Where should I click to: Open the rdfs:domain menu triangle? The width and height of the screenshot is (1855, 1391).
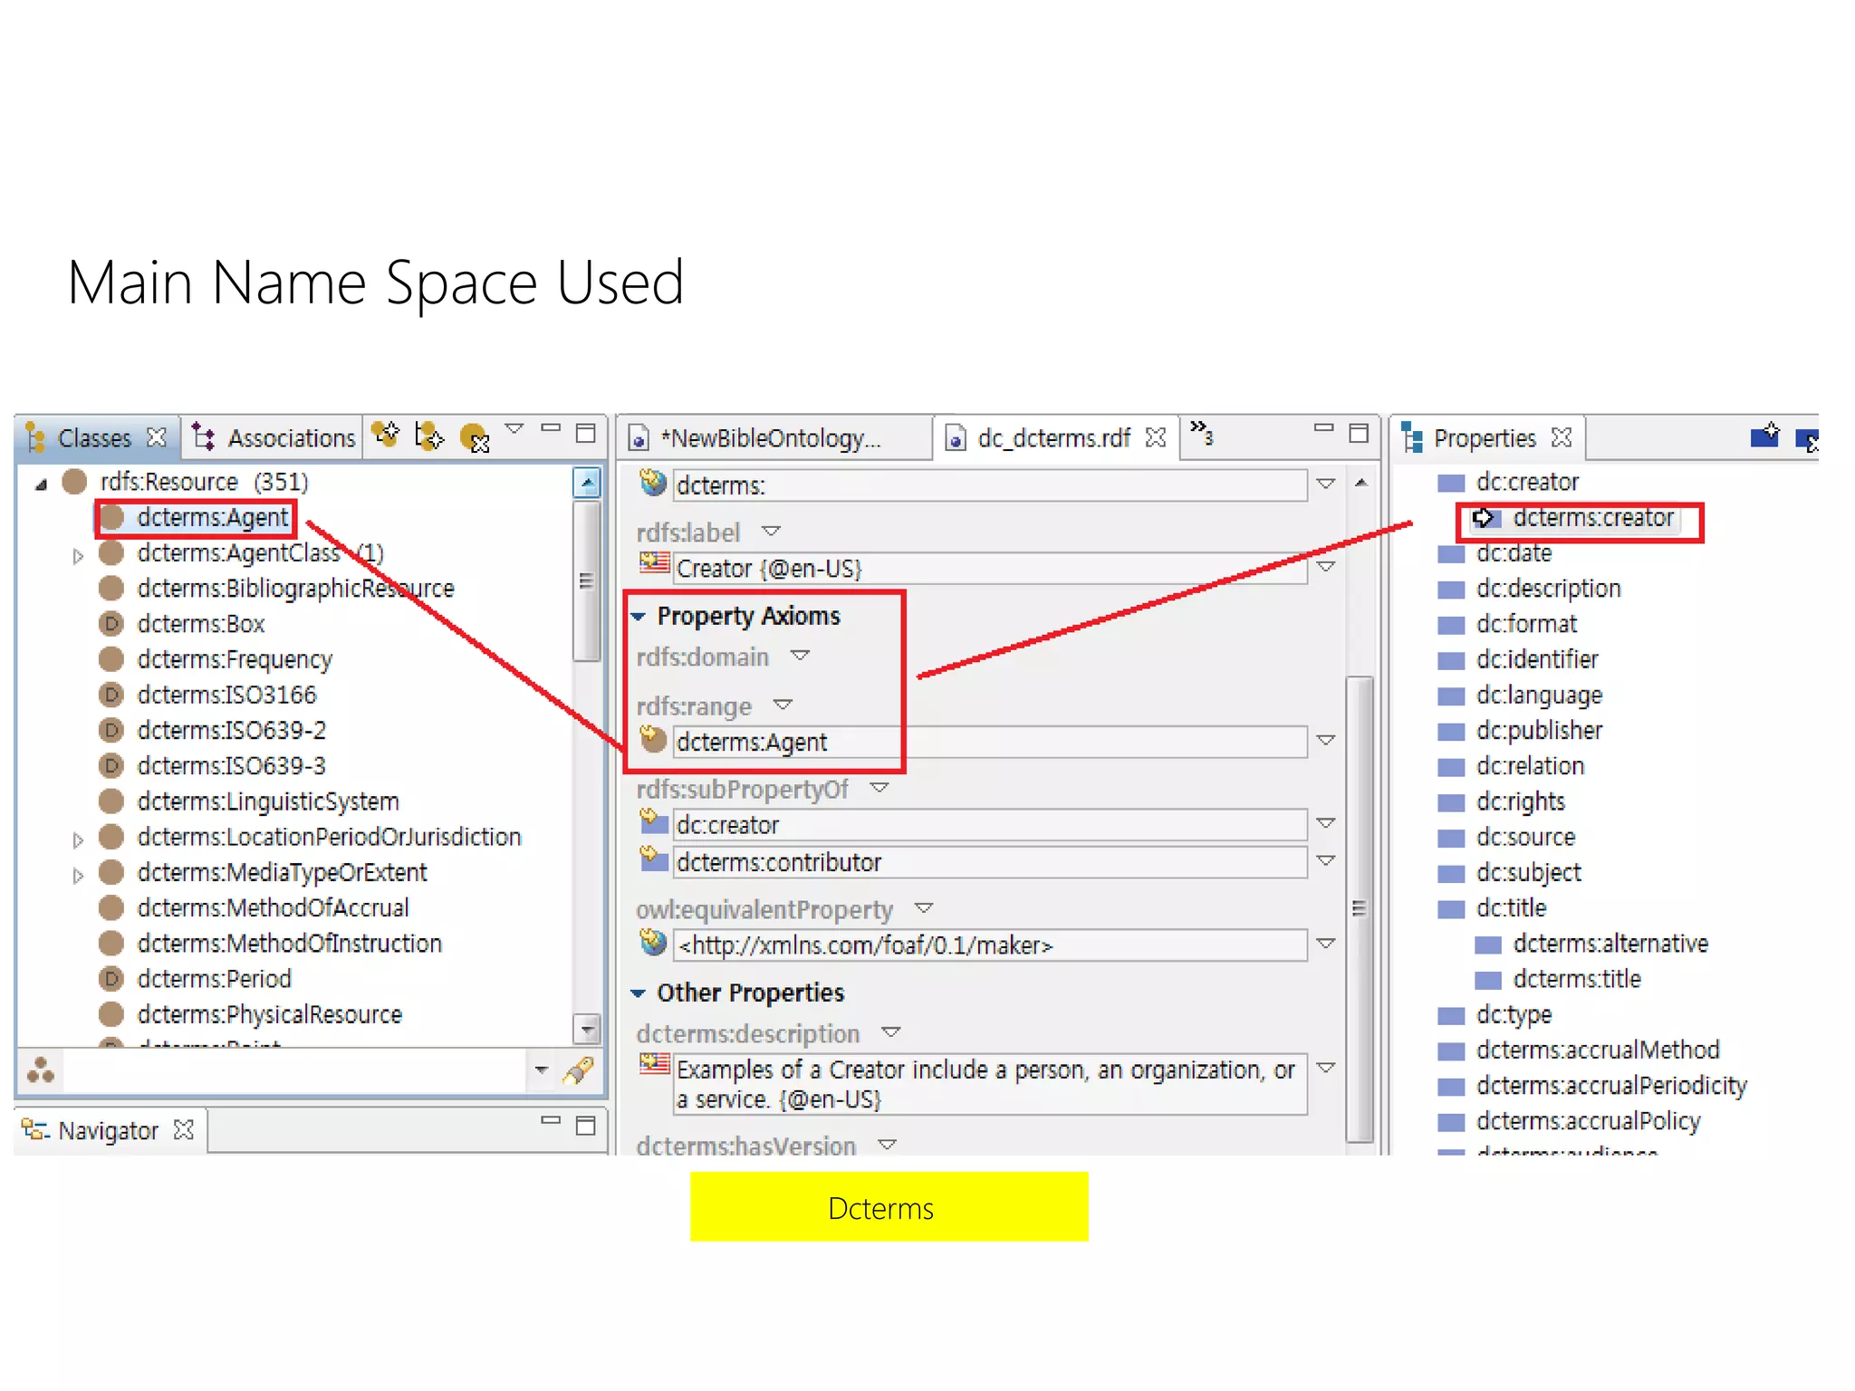tap(800, 655)
